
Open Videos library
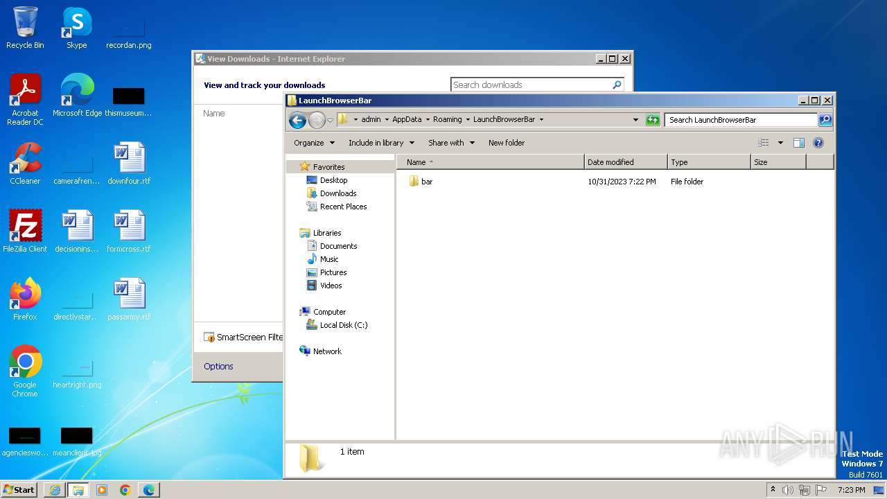click(x=331, y=286)
